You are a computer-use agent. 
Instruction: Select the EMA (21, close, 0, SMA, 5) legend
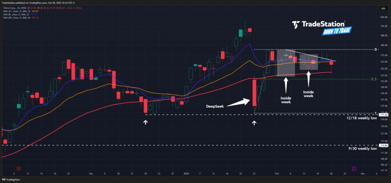coord(16,11)
